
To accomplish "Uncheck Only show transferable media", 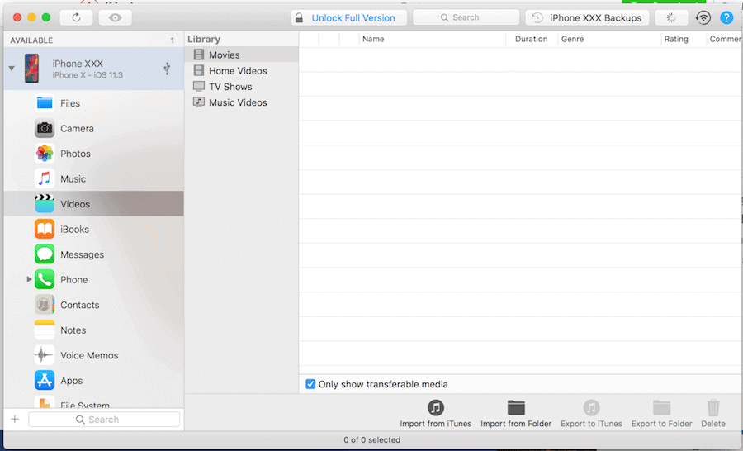I will click(x=310, y=384).
